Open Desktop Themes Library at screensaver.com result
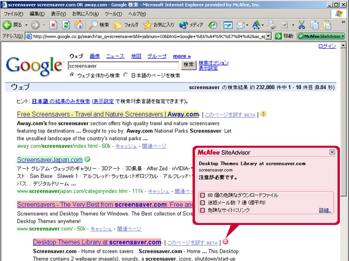 [97, 242]
